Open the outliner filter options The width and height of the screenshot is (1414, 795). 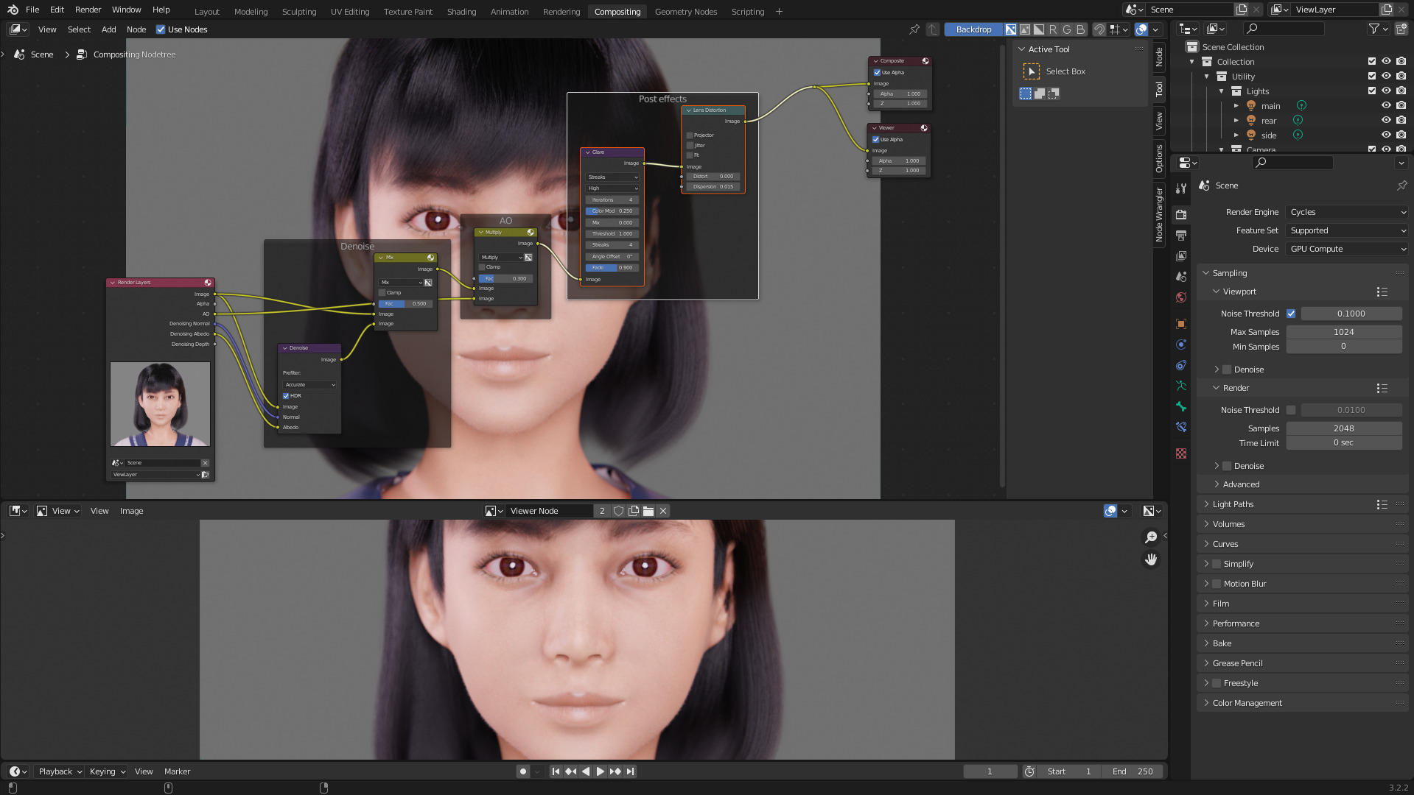pyautogui.click(x=1375, y=29)
